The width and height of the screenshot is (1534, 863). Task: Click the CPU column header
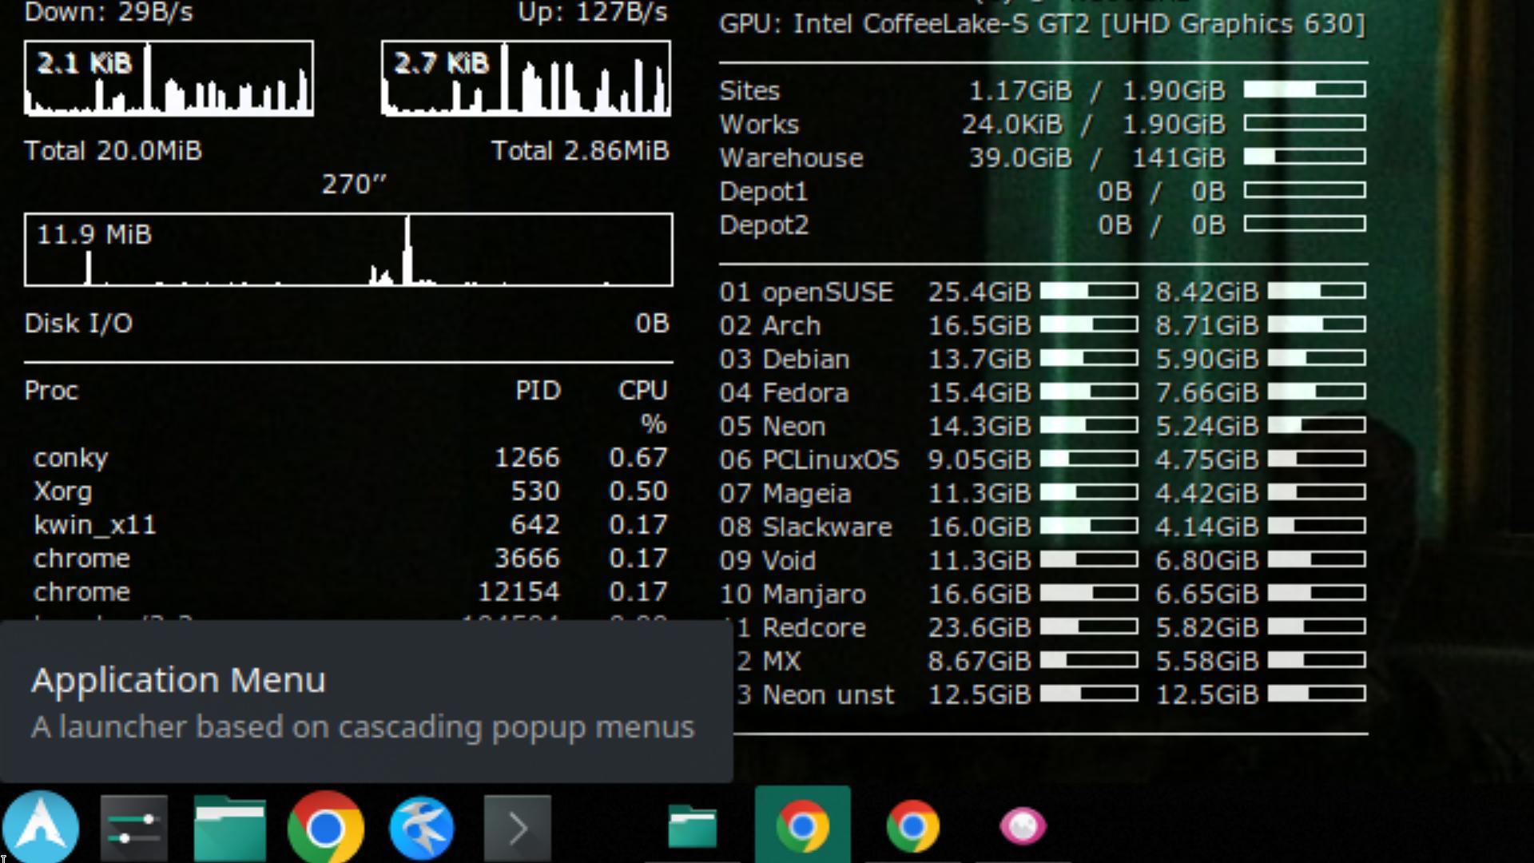coord(642,391)
